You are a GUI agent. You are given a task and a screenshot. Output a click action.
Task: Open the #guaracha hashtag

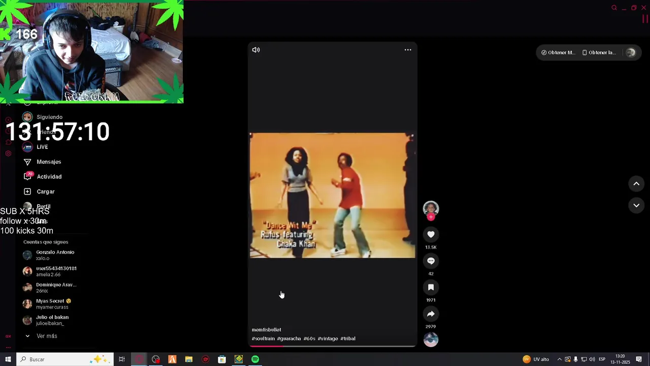click(x=289, y=339)
